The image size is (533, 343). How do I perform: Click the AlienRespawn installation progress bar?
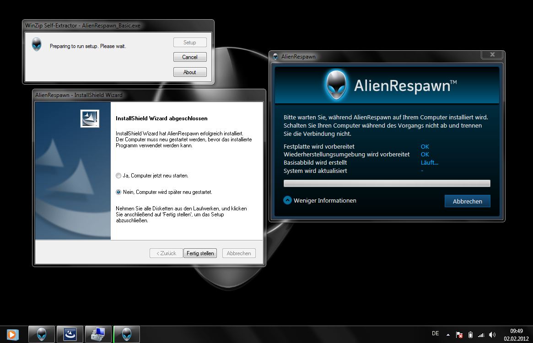pos(387,183)
